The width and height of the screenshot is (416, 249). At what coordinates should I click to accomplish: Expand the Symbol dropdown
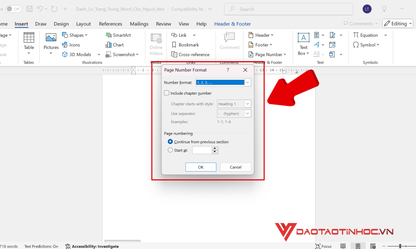(378, 45)
